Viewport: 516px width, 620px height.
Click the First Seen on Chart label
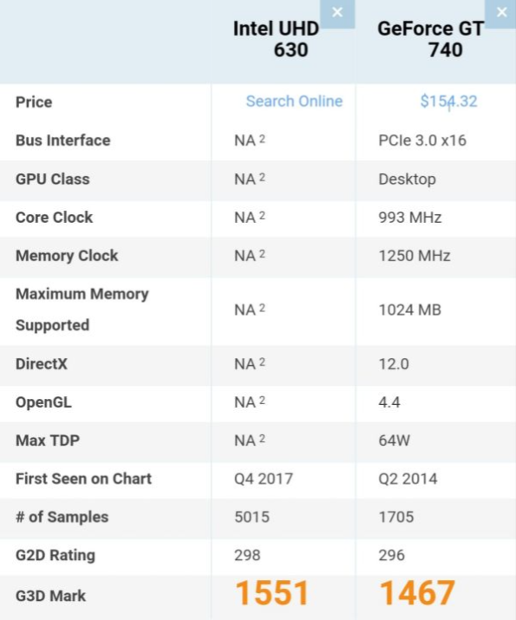[x=83, y=479]
